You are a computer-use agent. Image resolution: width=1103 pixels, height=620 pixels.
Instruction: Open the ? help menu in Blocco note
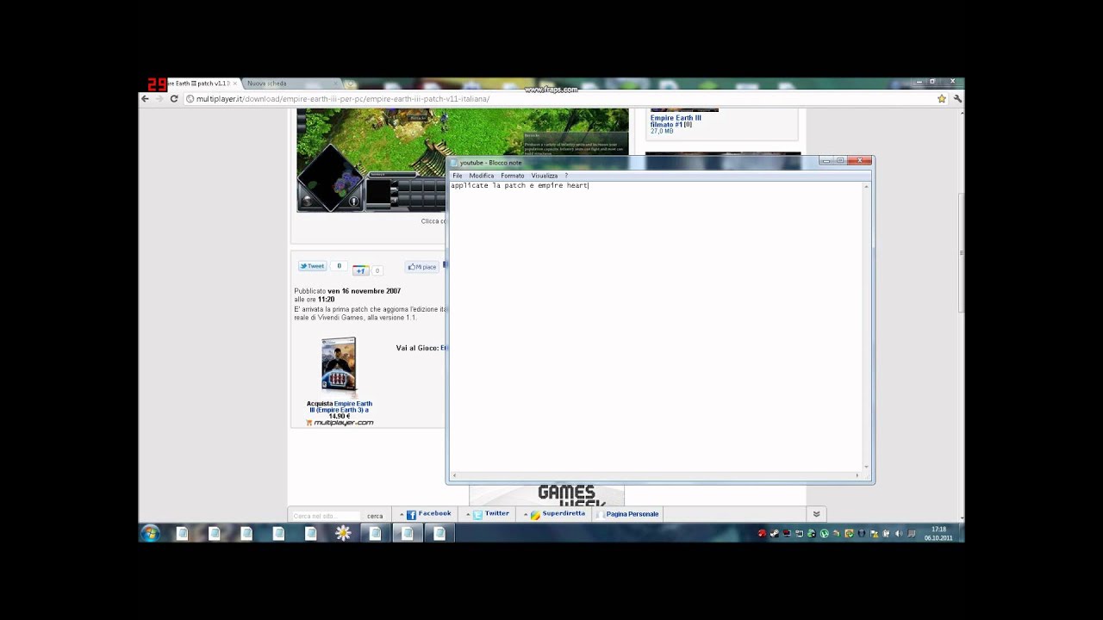(x=566, y=176)
